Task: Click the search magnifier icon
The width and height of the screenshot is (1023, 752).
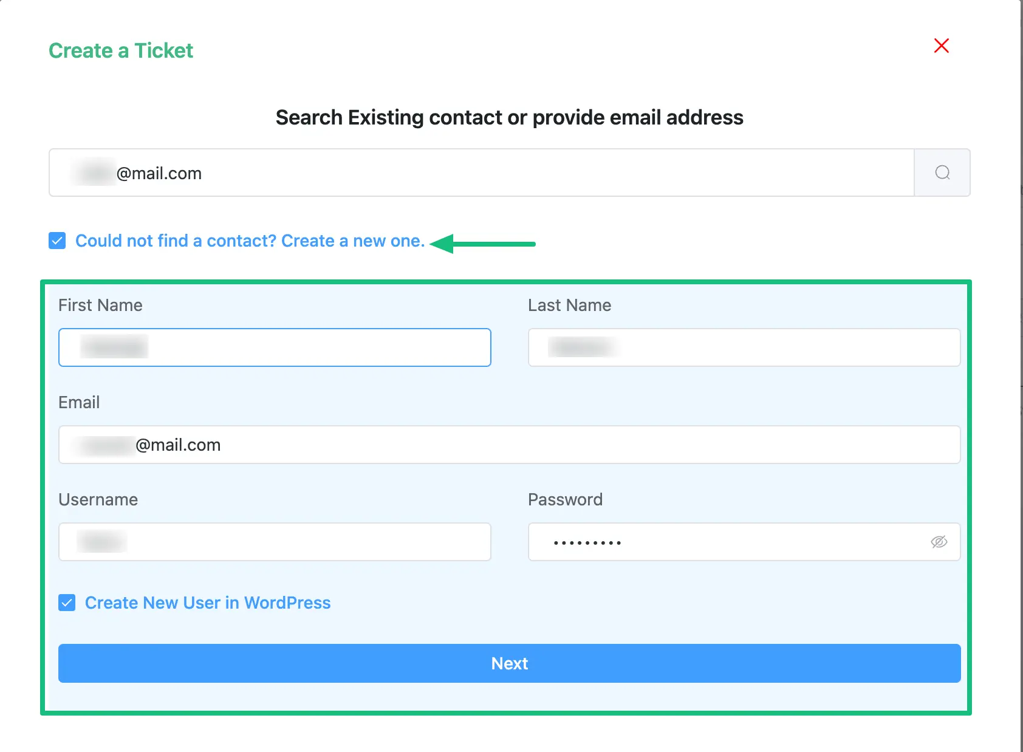Action: [x=942, y=173]
